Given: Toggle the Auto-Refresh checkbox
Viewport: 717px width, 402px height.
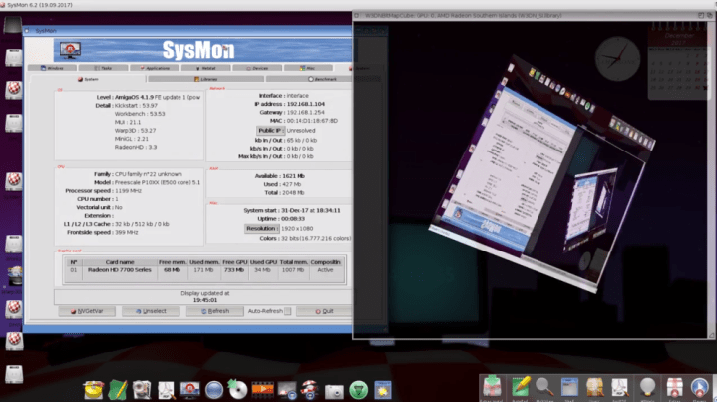Looking at the screenshot, I should click(287, 311).
